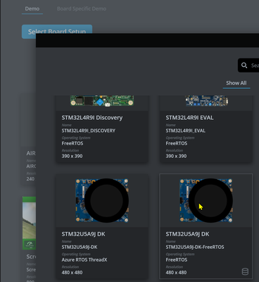The height and width of the screenshot is (282, 259).
Task: Choose the FreeRTOS STM32U5A9J DK board image
Action: pyautogui.click(x=206, y=200)
